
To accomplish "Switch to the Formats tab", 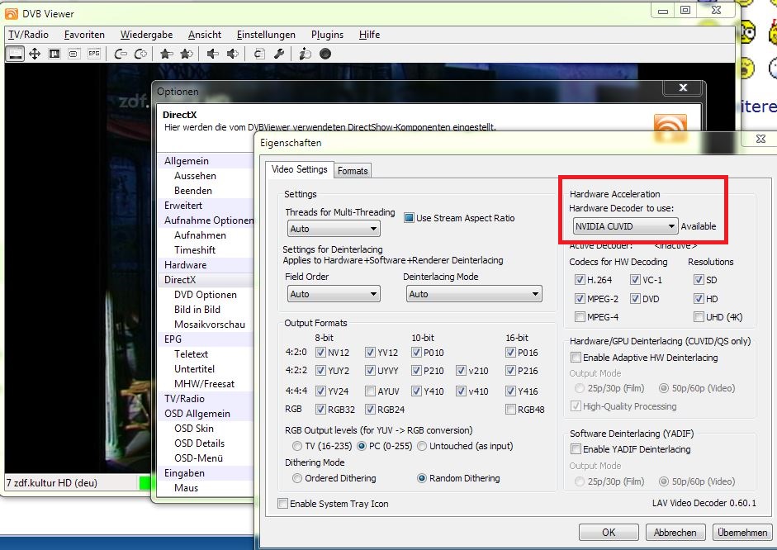I will pos(353,170).
